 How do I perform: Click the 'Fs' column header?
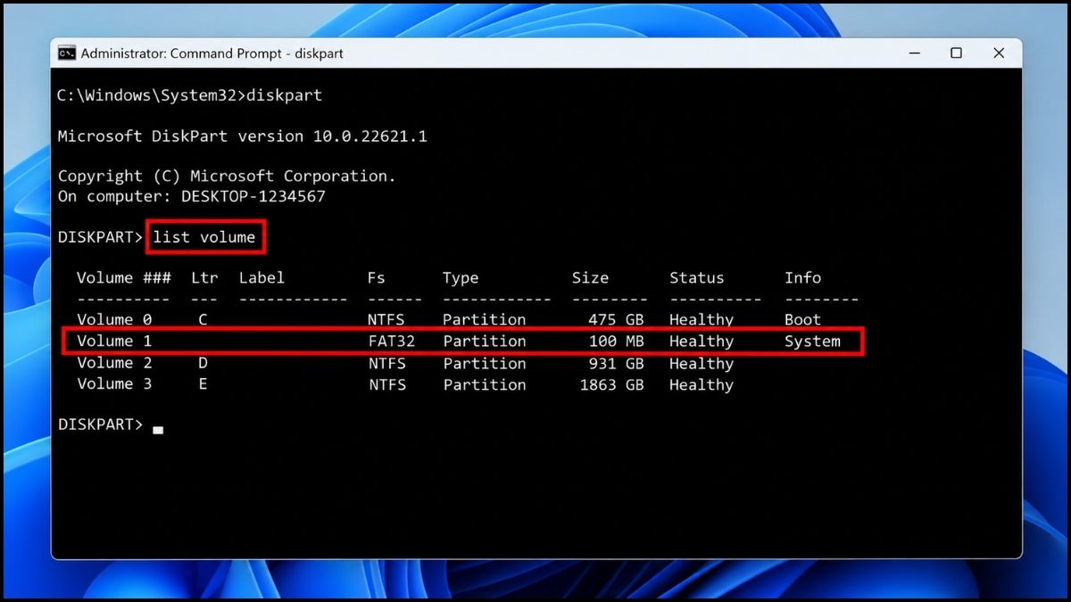point(377,277)
